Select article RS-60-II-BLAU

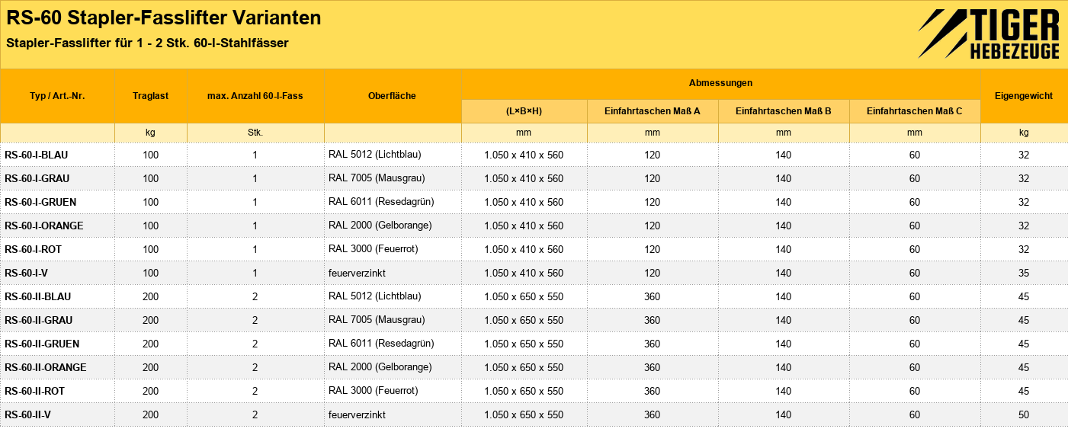pyautogui.click(x=38, y=296)
